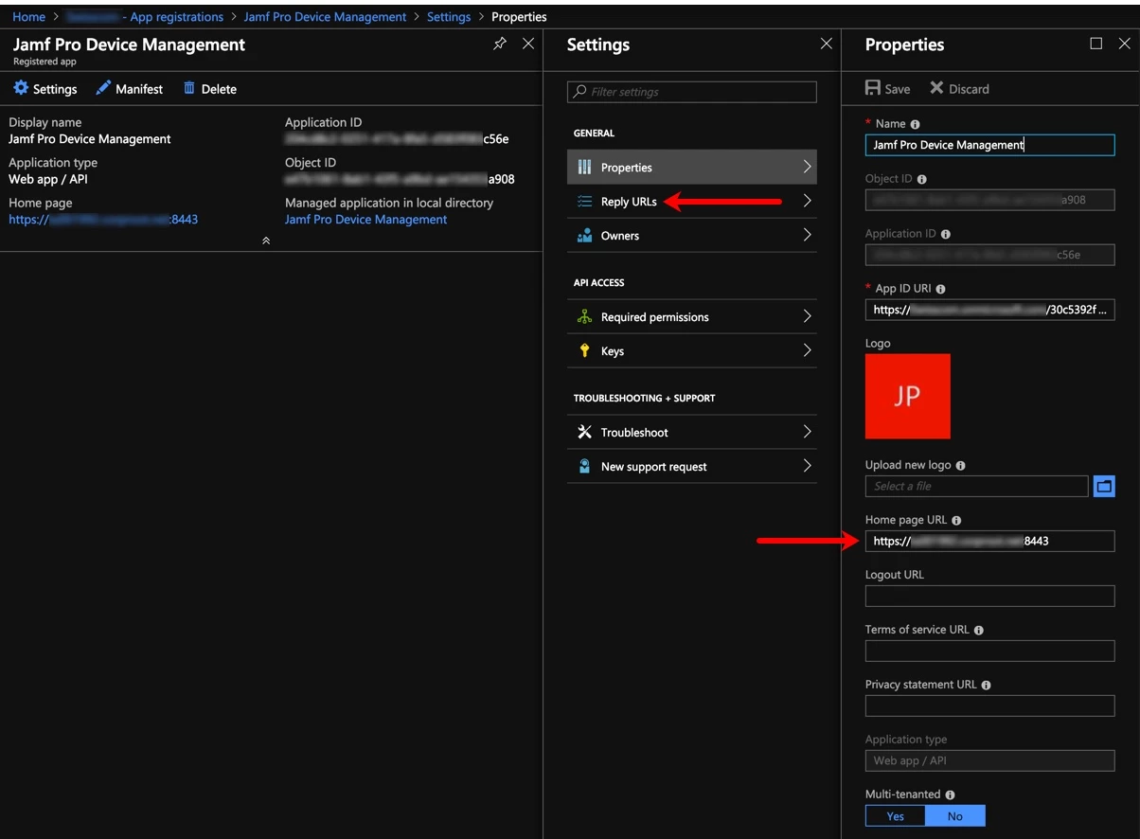1140x839 pixels.
Task: Click the red JP logo thumbnail
Action: point(907,396)
